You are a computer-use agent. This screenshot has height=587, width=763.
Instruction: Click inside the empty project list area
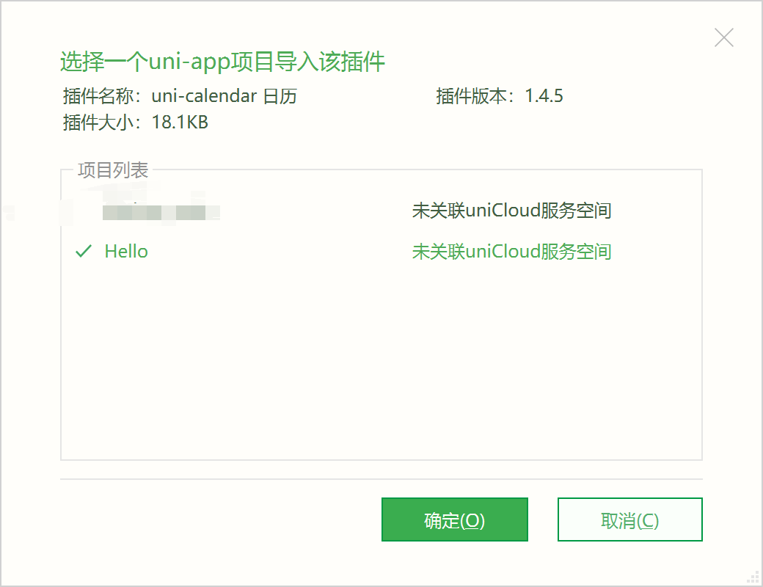coord(381,367)
